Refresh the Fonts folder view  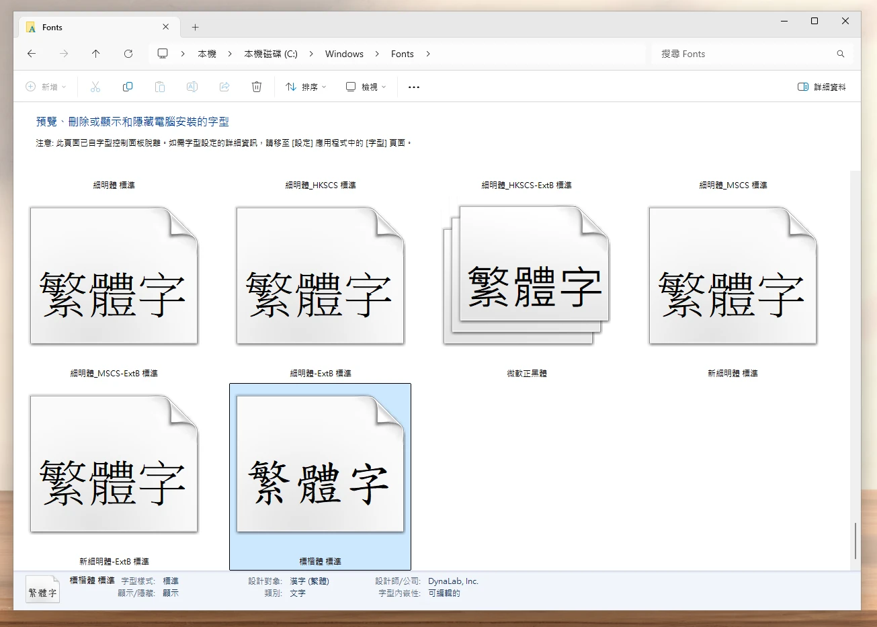128,54
